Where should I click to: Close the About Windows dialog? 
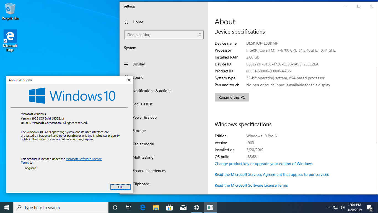click(129, 80)
